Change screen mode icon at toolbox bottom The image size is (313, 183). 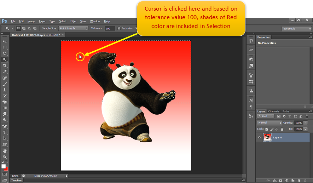[5, 180]
